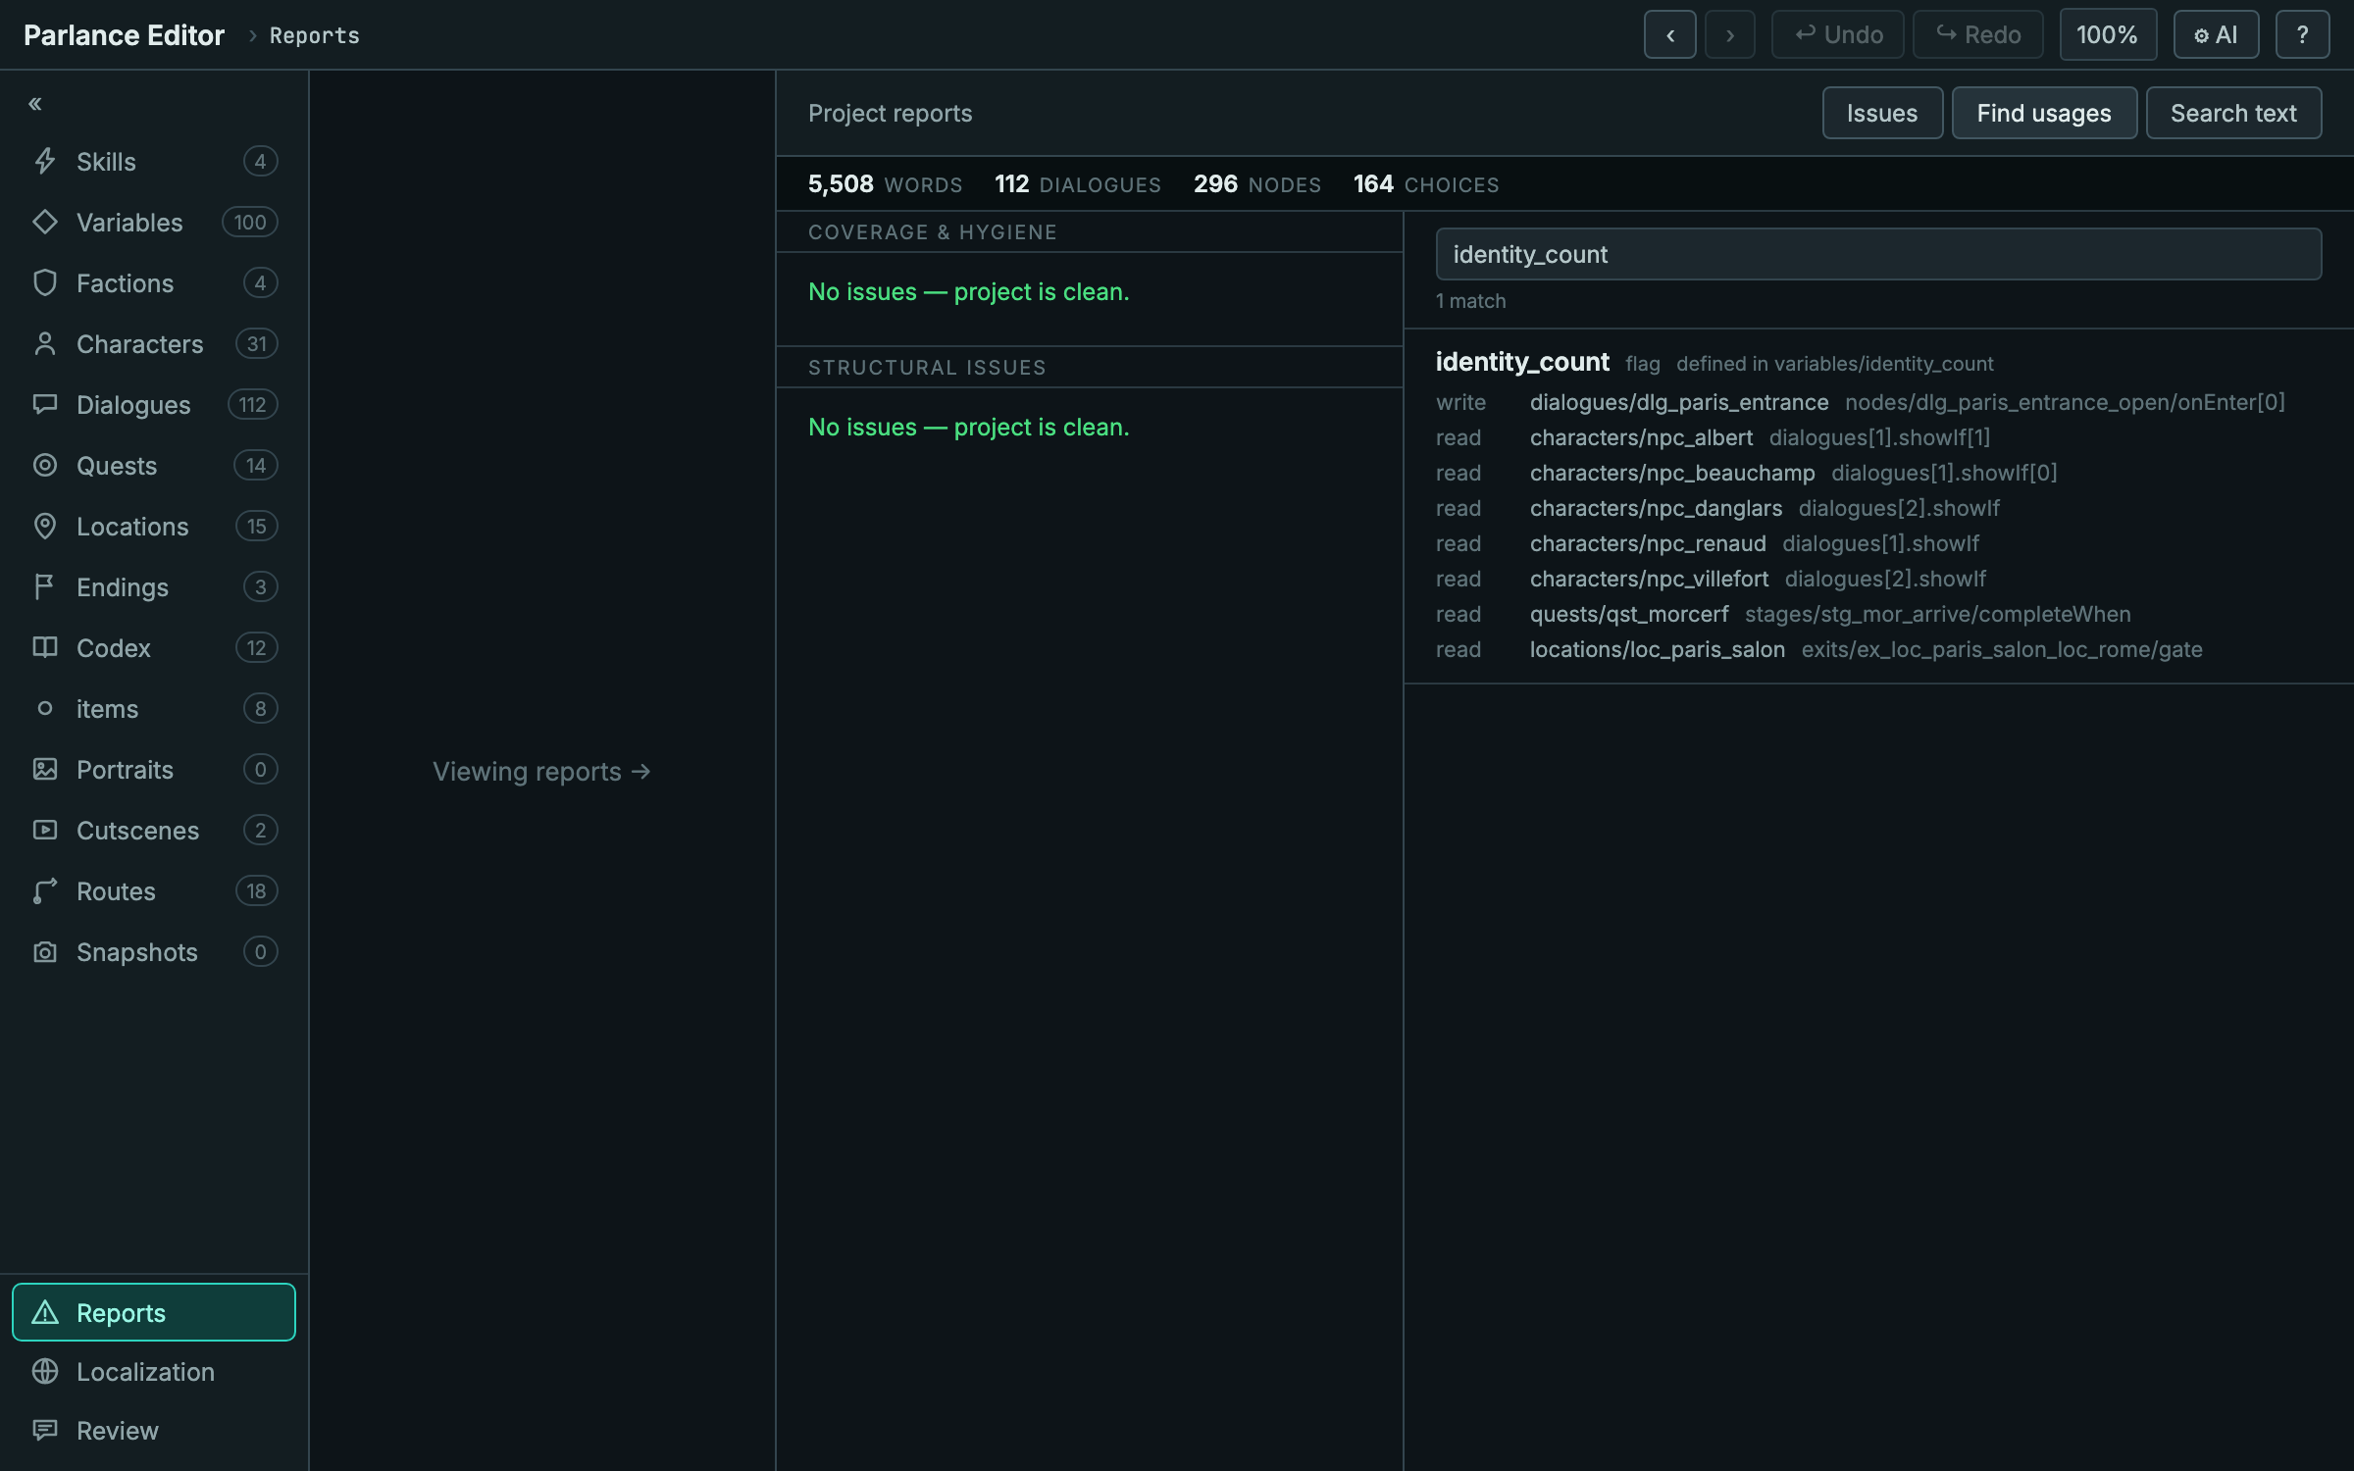Viewport: 2354px width, 1471px height.
Task: Open the 100% zoom control
Action: (x=2108, y=35)
